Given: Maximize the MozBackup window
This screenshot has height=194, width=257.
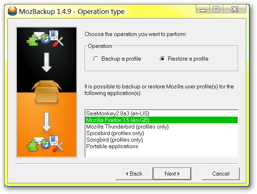Looking at the screenshot, I should pyautogui.click(x=216, y=9).
